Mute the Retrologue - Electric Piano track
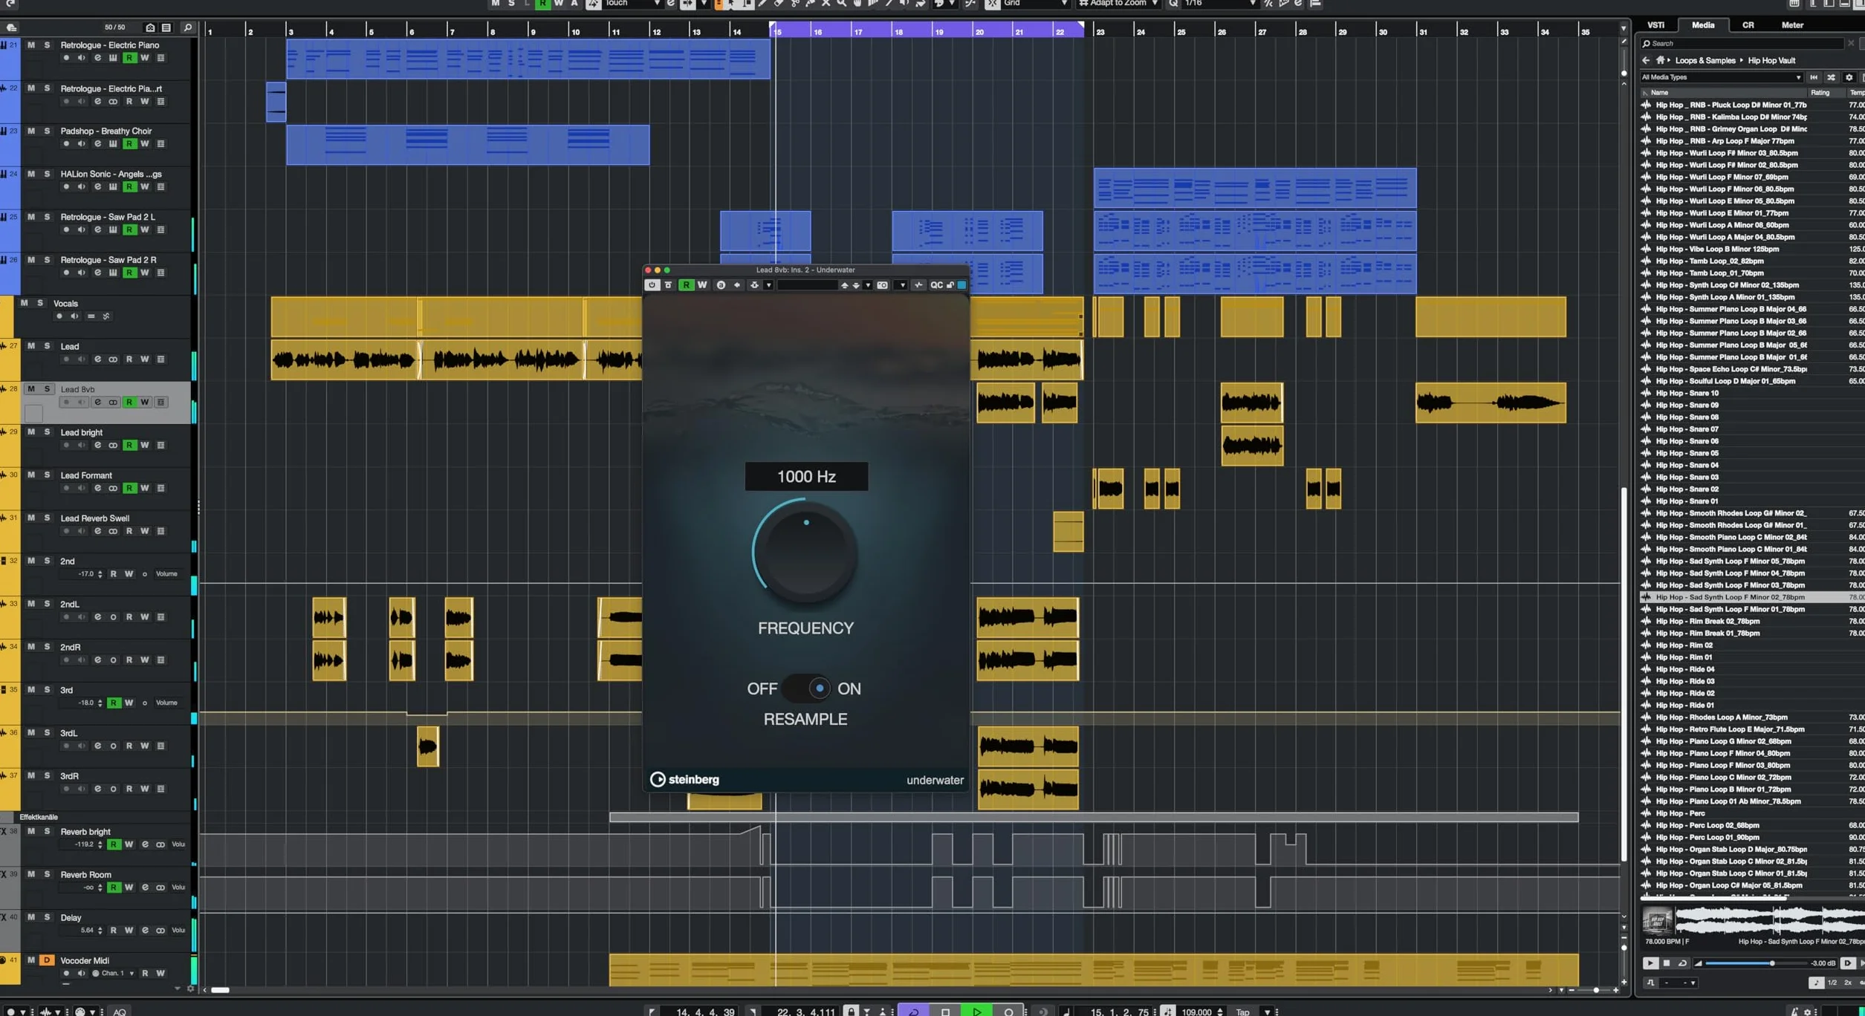The width and height of the screenshot is (1865, 1016). (31, 45)
